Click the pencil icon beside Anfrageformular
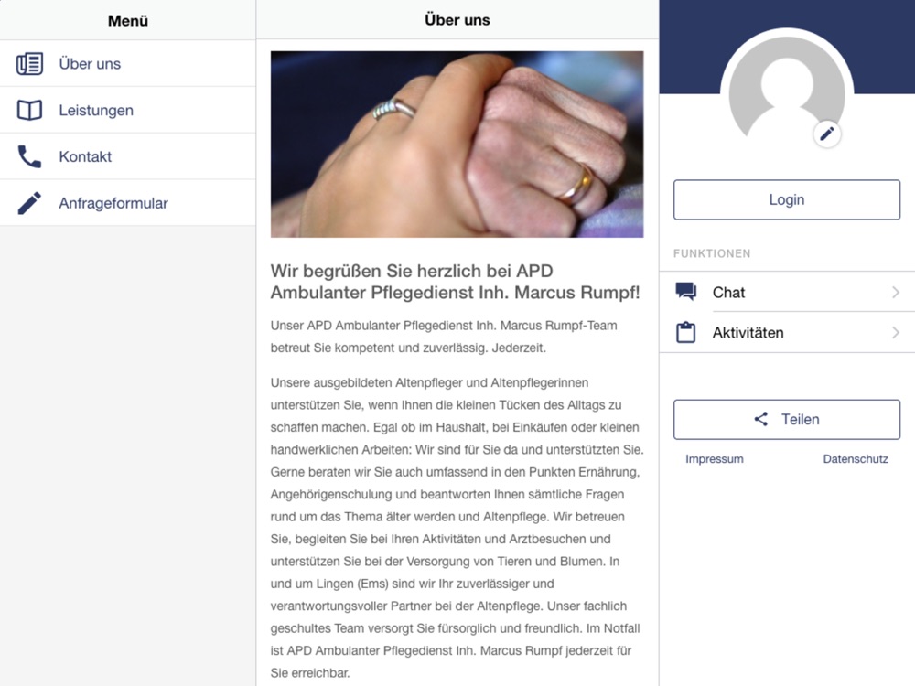This screenshot has height=686, width=915. coord(29,203)
